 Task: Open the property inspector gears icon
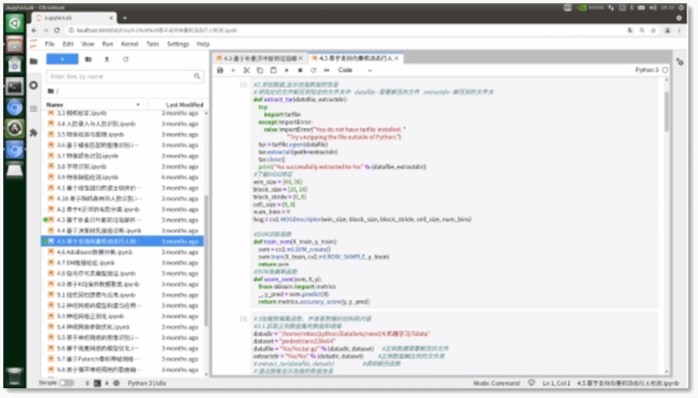(x=680, y=62)
